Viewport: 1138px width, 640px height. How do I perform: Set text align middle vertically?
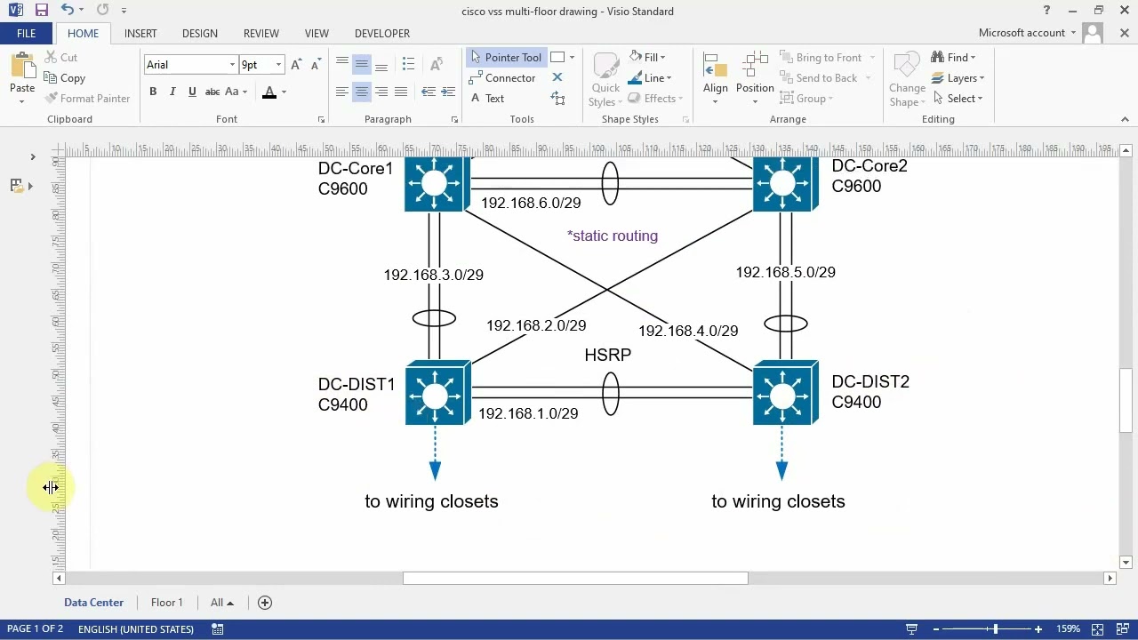pos(361,64)
